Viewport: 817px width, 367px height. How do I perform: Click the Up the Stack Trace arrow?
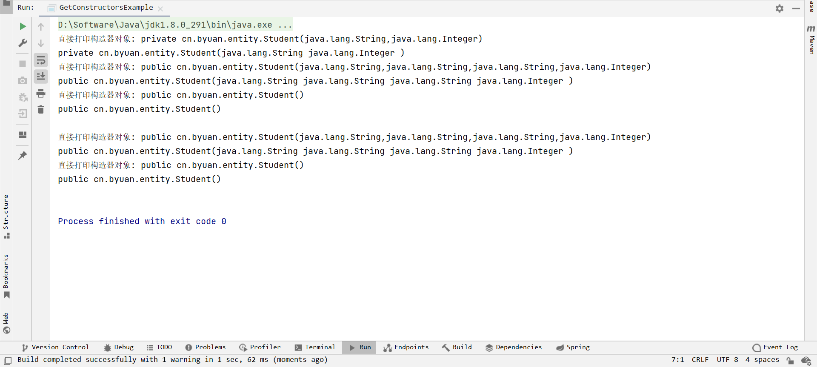[41, 27]
